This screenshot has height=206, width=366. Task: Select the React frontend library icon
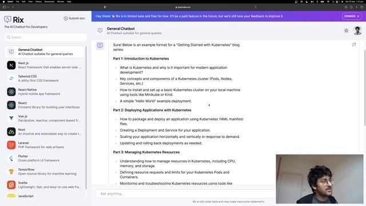[x=11, y=105]
